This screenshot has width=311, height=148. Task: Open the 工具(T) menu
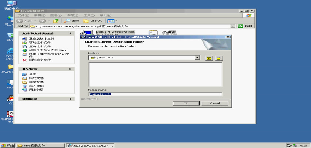point(89,15)
